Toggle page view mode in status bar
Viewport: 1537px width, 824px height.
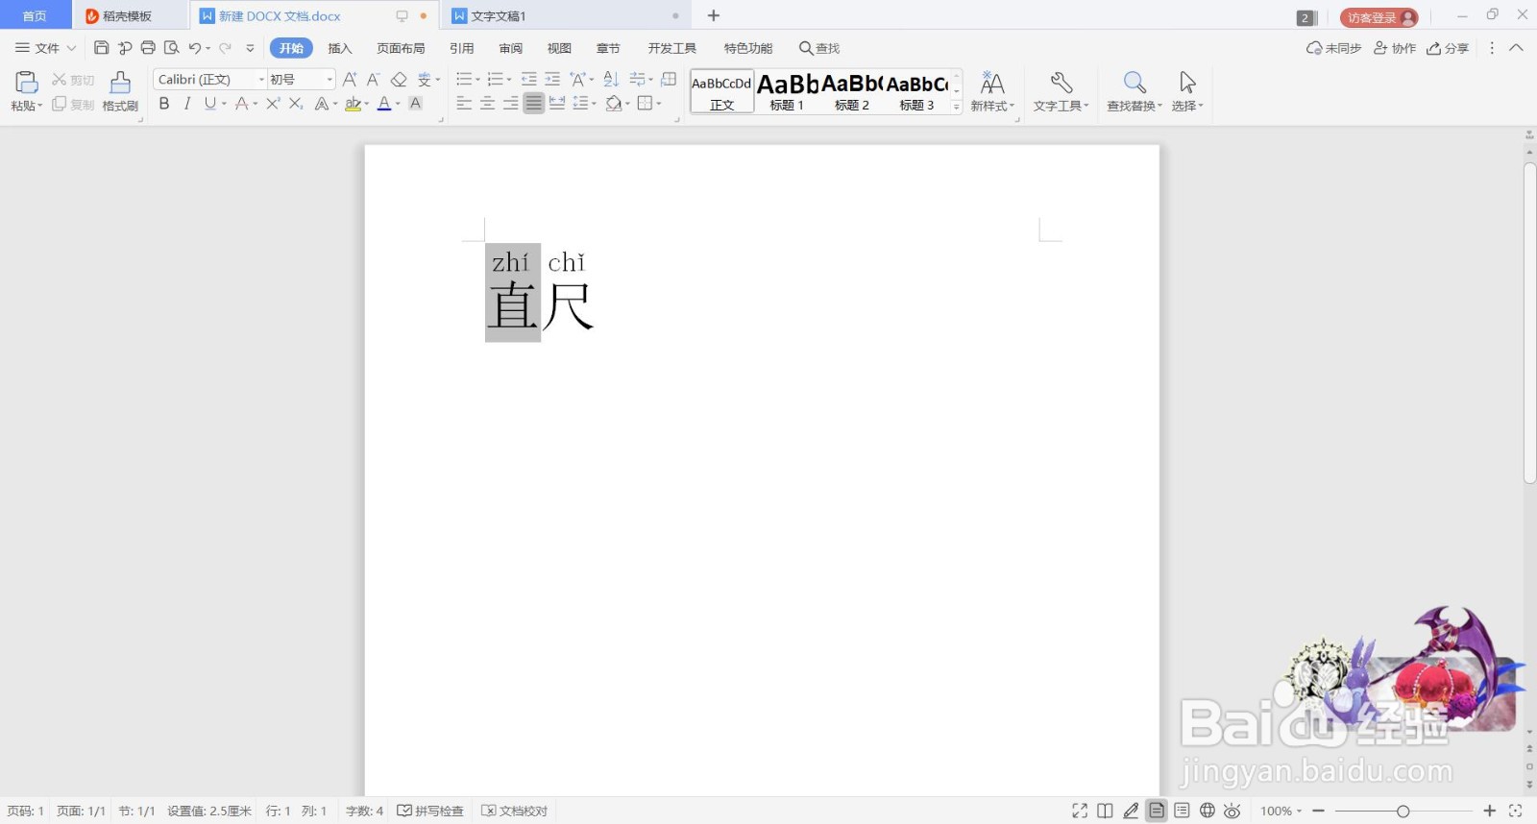pos(1157,812)
